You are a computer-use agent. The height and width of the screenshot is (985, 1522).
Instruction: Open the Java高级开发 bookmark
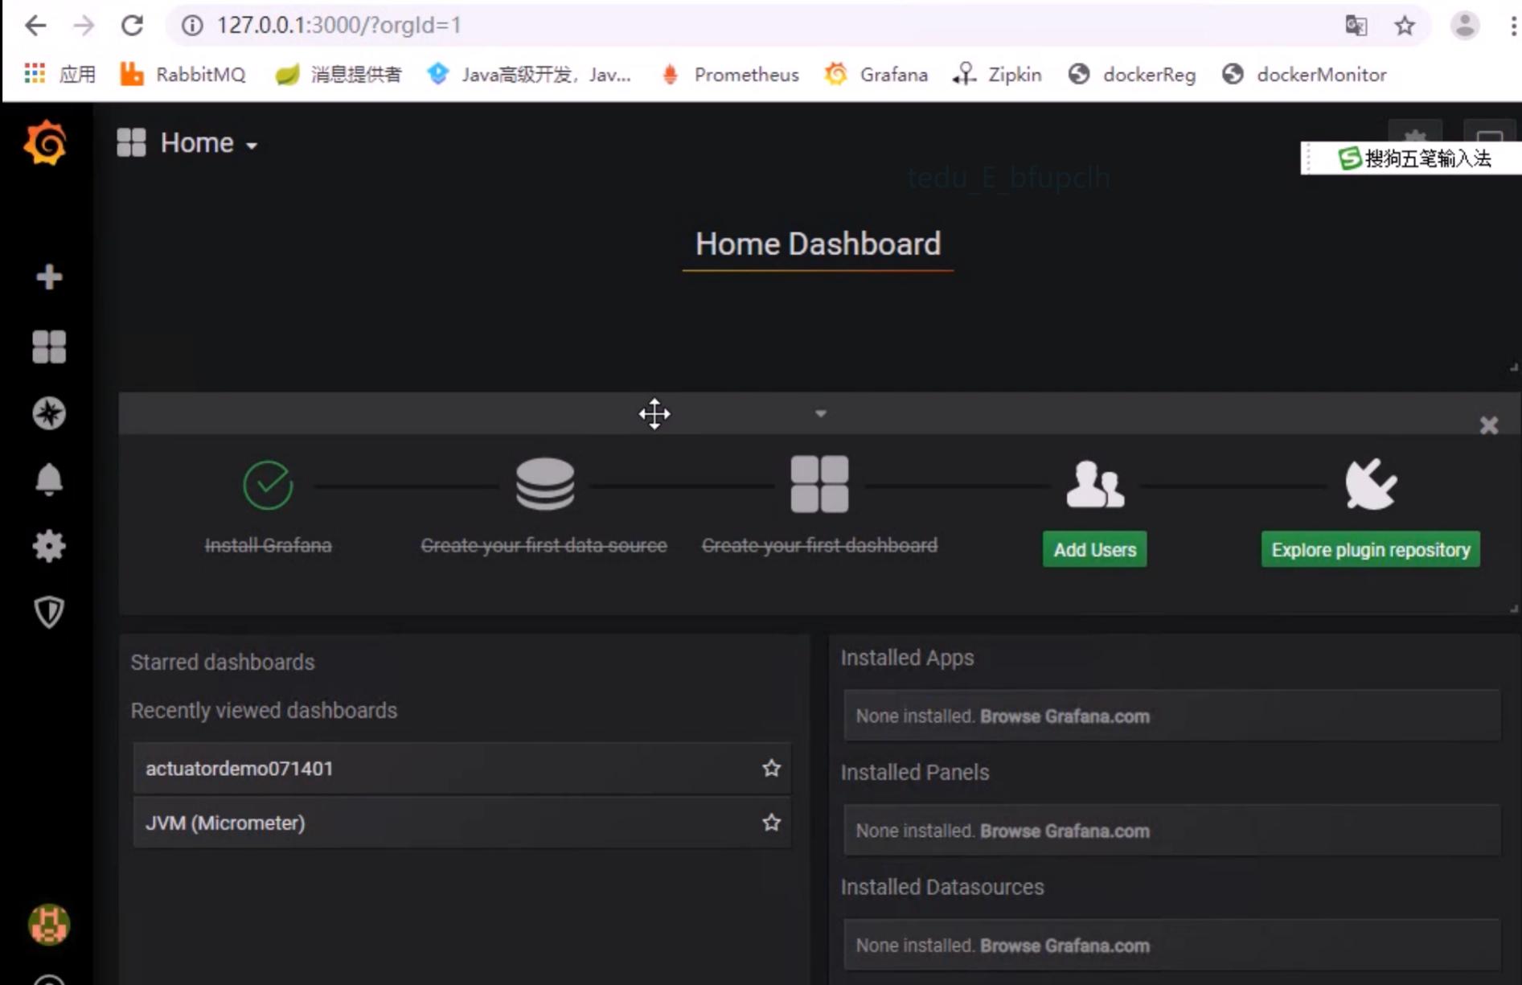(x=529, y=74)
